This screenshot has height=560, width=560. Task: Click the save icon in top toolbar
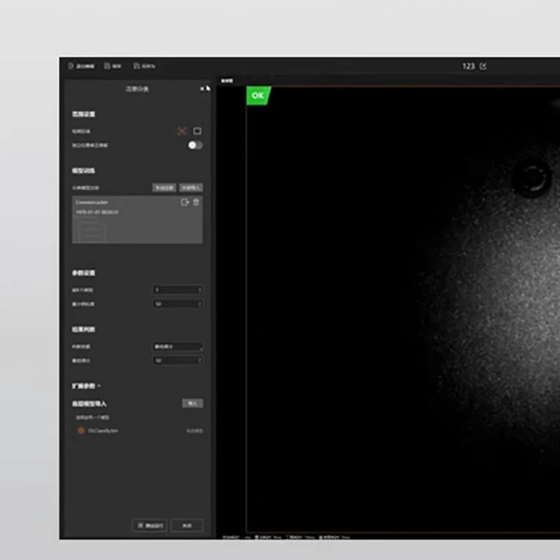[x=107, y=66]
